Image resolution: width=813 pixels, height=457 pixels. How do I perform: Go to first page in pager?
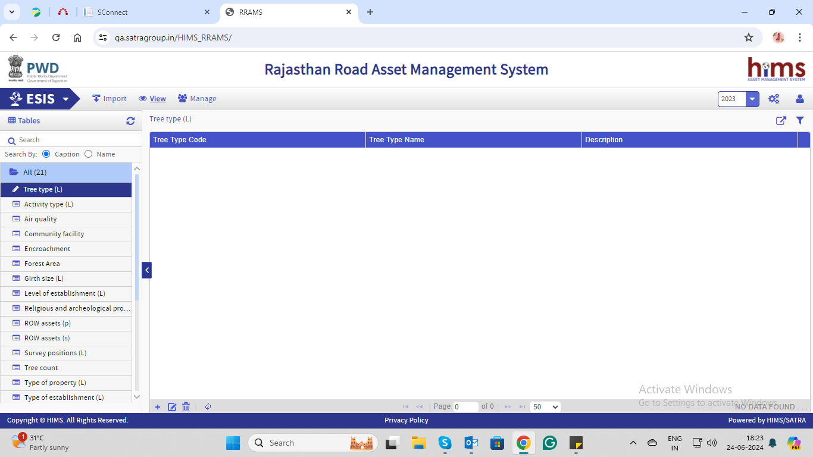[x=405, y=407]
